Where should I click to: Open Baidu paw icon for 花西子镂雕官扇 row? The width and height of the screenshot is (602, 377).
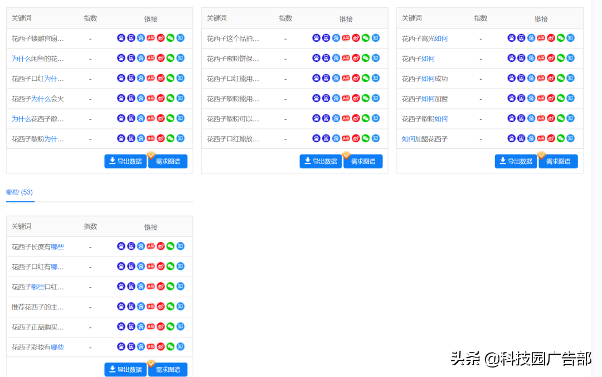121,38
